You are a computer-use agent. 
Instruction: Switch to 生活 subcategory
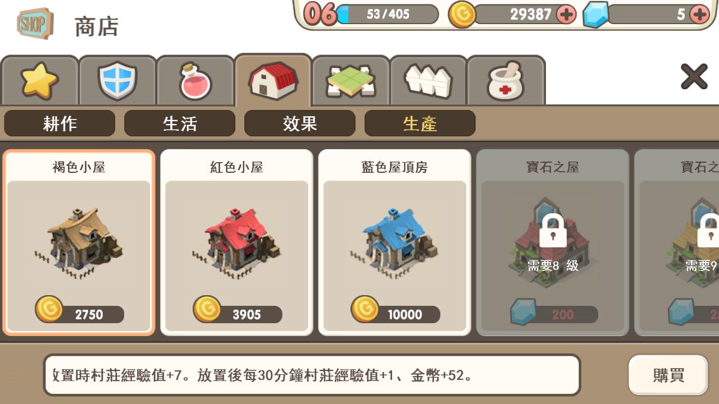click(180, 123)
